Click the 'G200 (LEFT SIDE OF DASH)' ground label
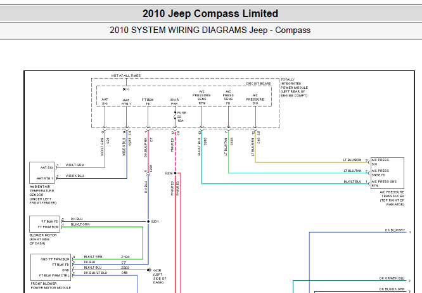422x293 pixels. pos(160,277)
